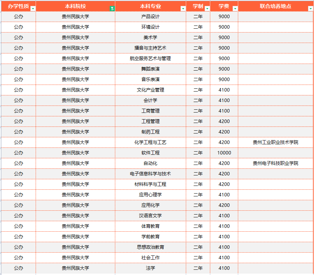This screenshot has width=314, height=275.
Task: Click 二年 in the 舞蹈表演 row
Action: 198,69
